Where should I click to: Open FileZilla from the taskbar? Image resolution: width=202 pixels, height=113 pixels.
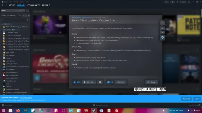click(x=116, y=110)
